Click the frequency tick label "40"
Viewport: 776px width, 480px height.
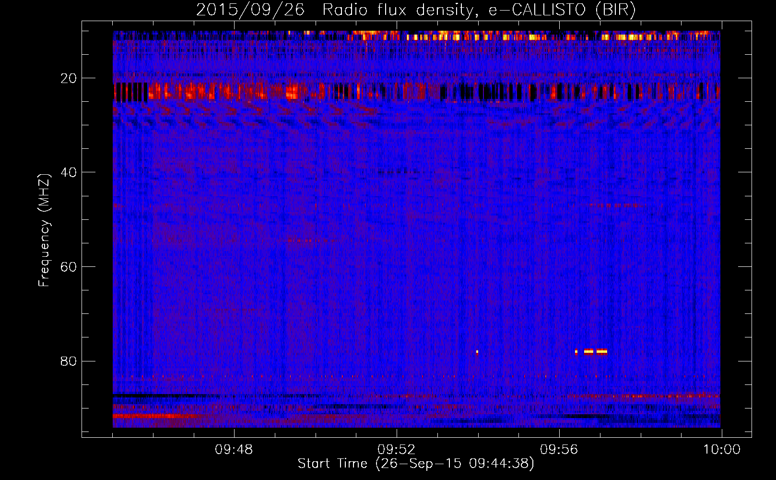click(x=69, y=172)
